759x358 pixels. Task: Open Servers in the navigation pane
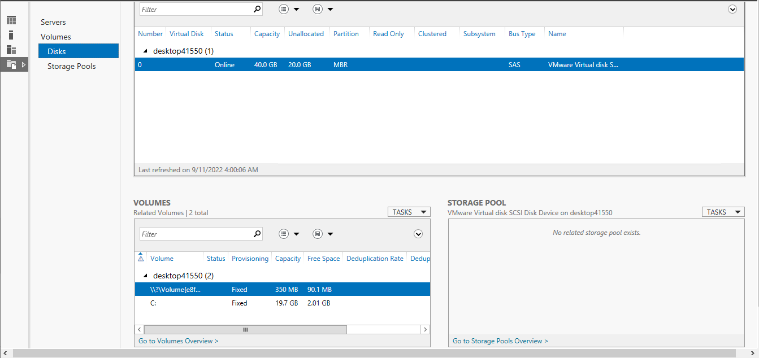[53, 22]
